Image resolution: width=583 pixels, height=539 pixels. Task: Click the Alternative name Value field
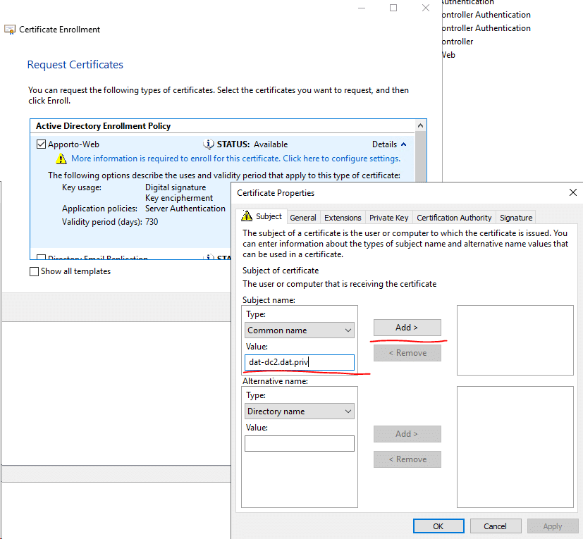click(x=299, y=443)
